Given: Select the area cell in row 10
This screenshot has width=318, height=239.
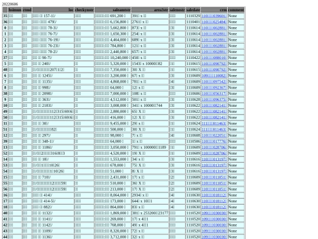Looking at the screenshot, I should point(150,106).
